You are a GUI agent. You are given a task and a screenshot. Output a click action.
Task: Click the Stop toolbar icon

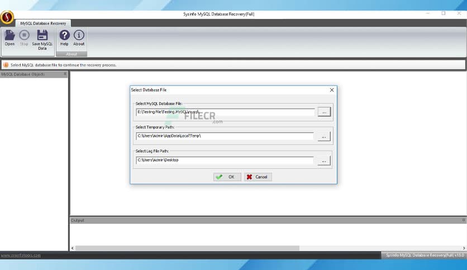(x=24, y=38)
